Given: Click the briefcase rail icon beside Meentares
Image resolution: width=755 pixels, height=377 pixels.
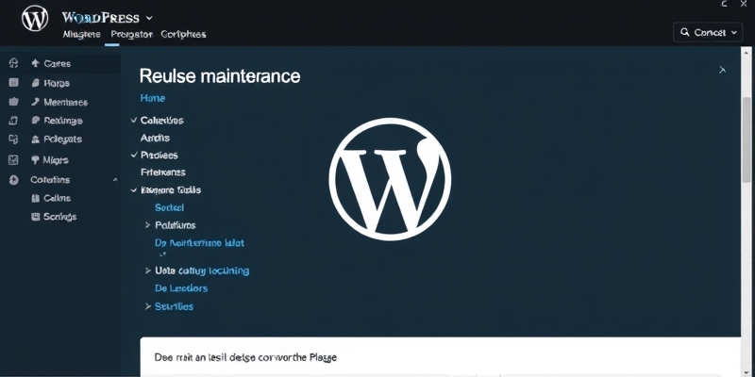Looking at the screenshot, I should click(x=13, y=102).
